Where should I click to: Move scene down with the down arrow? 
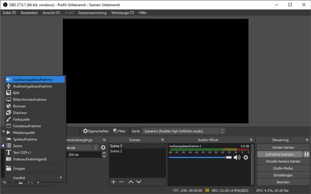coord(138,182)
